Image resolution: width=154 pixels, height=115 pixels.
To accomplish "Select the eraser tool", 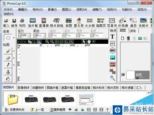I will tap(8, 58).
